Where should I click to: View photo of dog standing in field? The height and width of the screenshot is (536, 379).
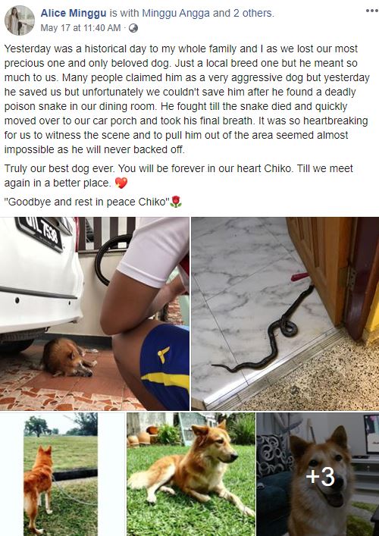click(x=62, y=474)
